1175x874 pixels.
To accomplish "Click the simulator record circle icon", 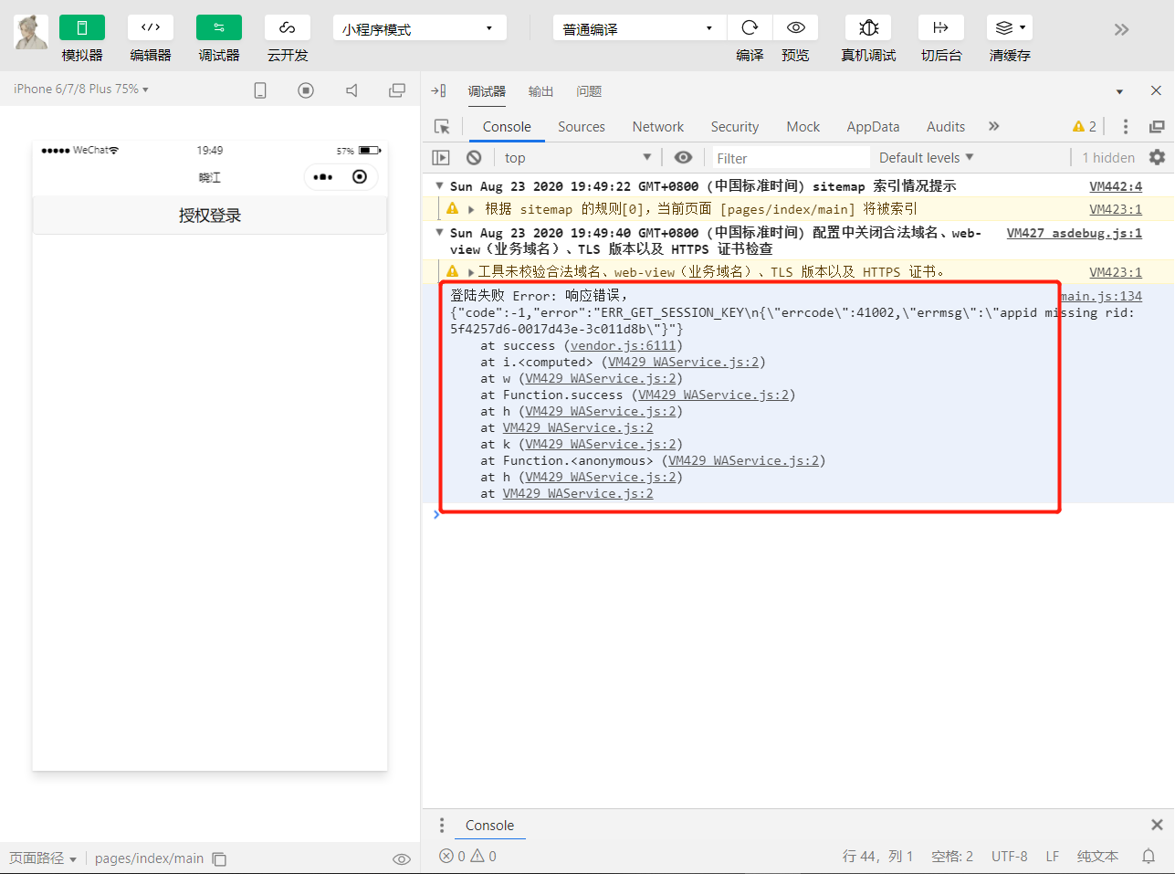I will pyautogui.click(x=306, y=90).
